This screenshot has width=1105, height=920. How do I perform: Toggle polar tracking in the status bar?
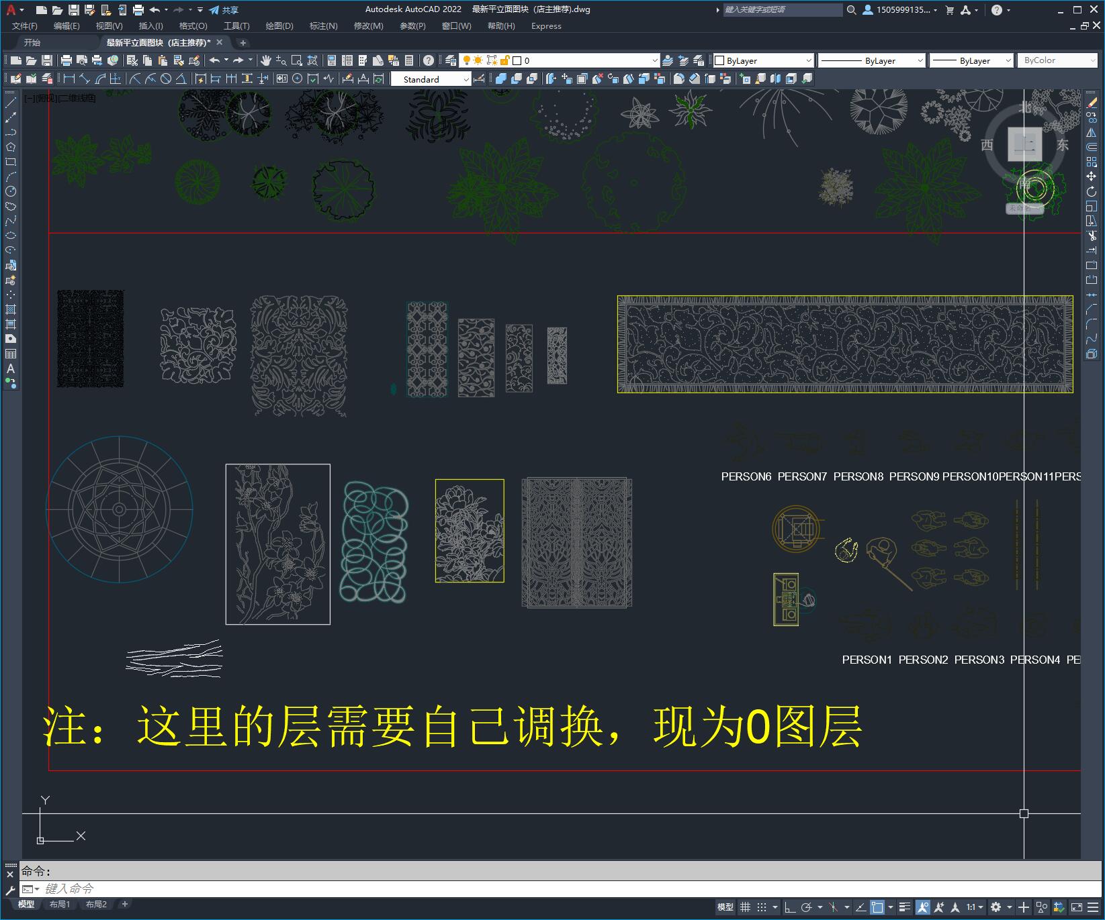807,907
